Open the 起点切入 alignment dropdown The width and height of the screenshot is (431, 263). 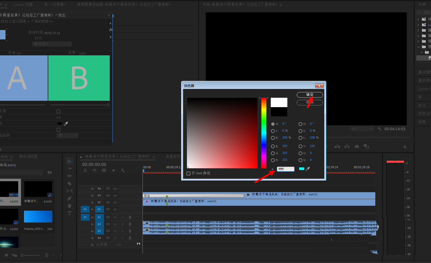(52, 44)
